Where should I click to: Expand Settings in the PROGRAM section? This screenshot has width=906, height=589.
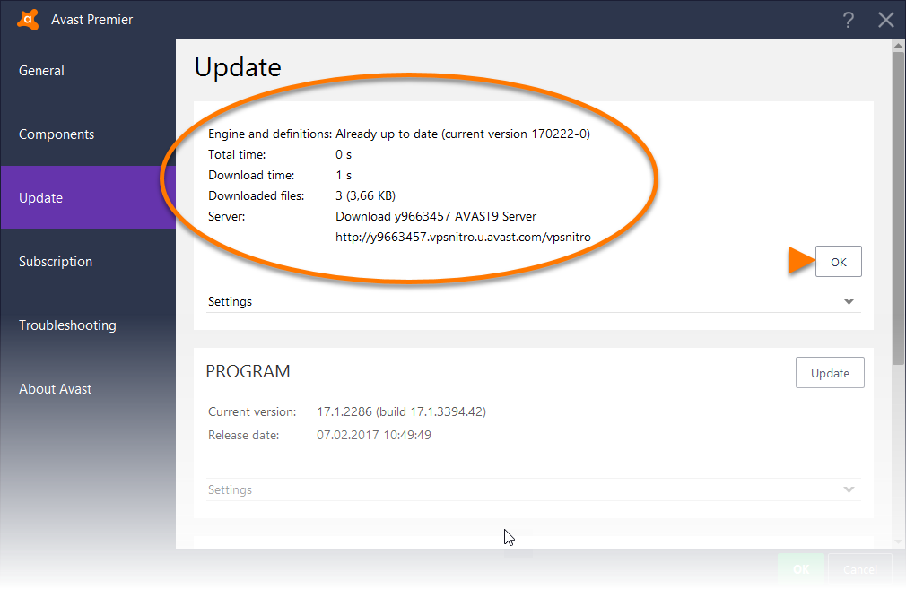(x=230, y=489)
